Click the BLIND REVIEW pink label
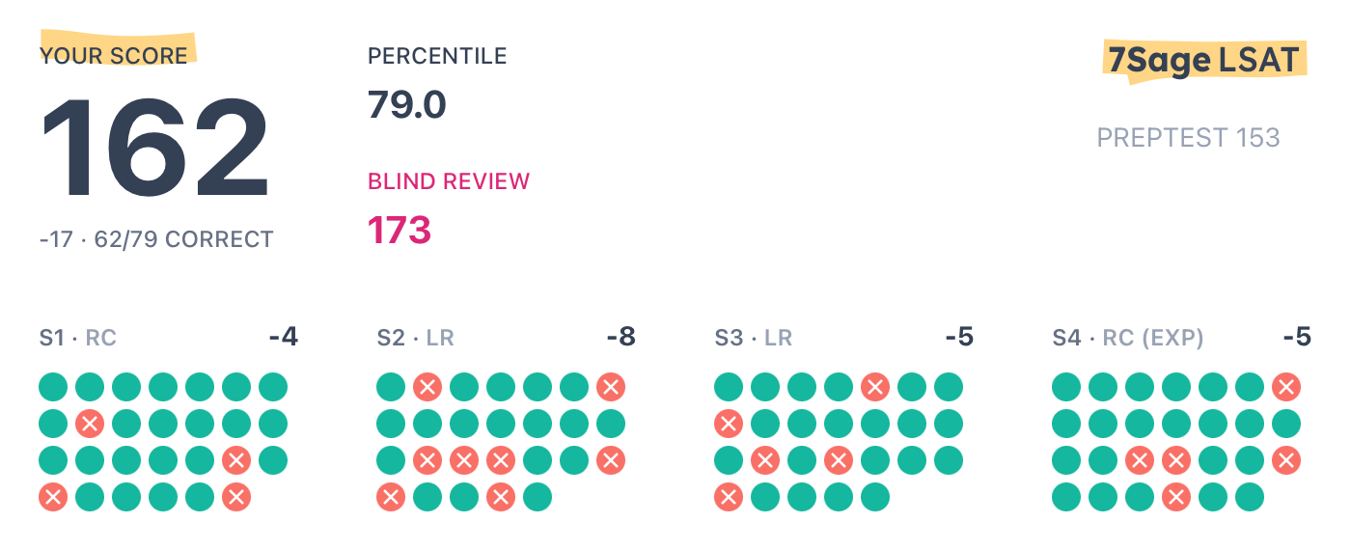Viewport: 1351px width, 550px height. 449,181
